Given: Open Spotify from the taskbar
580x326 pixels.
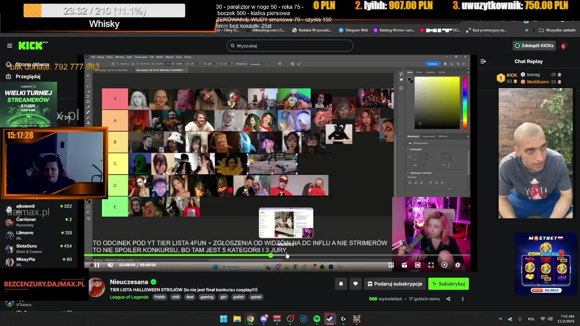Looking at the screenshot, I should pyautogui.click(x=317, y=319).
